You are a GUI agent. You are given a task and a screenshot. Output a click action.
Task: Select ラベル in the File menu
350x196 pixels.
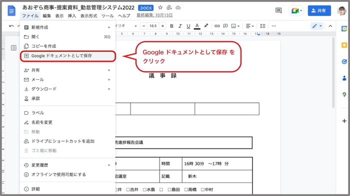[x=67, y=113]
